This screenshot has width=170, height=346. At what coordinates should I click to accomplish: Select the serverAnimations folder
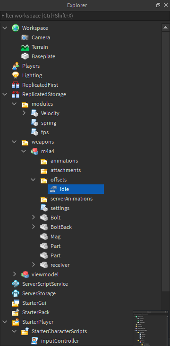pos(71,199)
